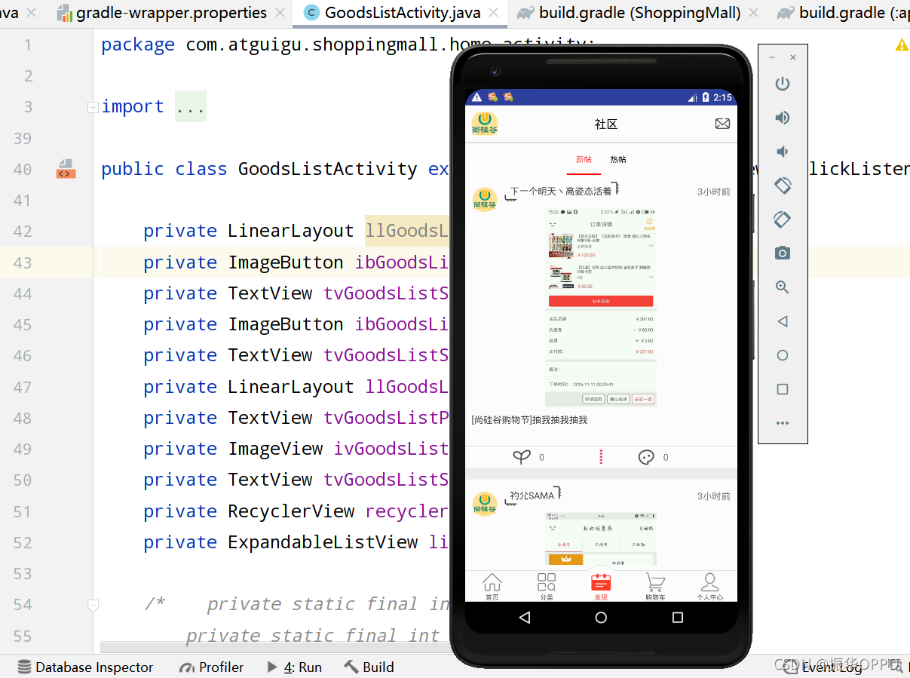Screen dimensions: 910x678
Task: Click the 社区 title in app header
Action: point(606,124)
